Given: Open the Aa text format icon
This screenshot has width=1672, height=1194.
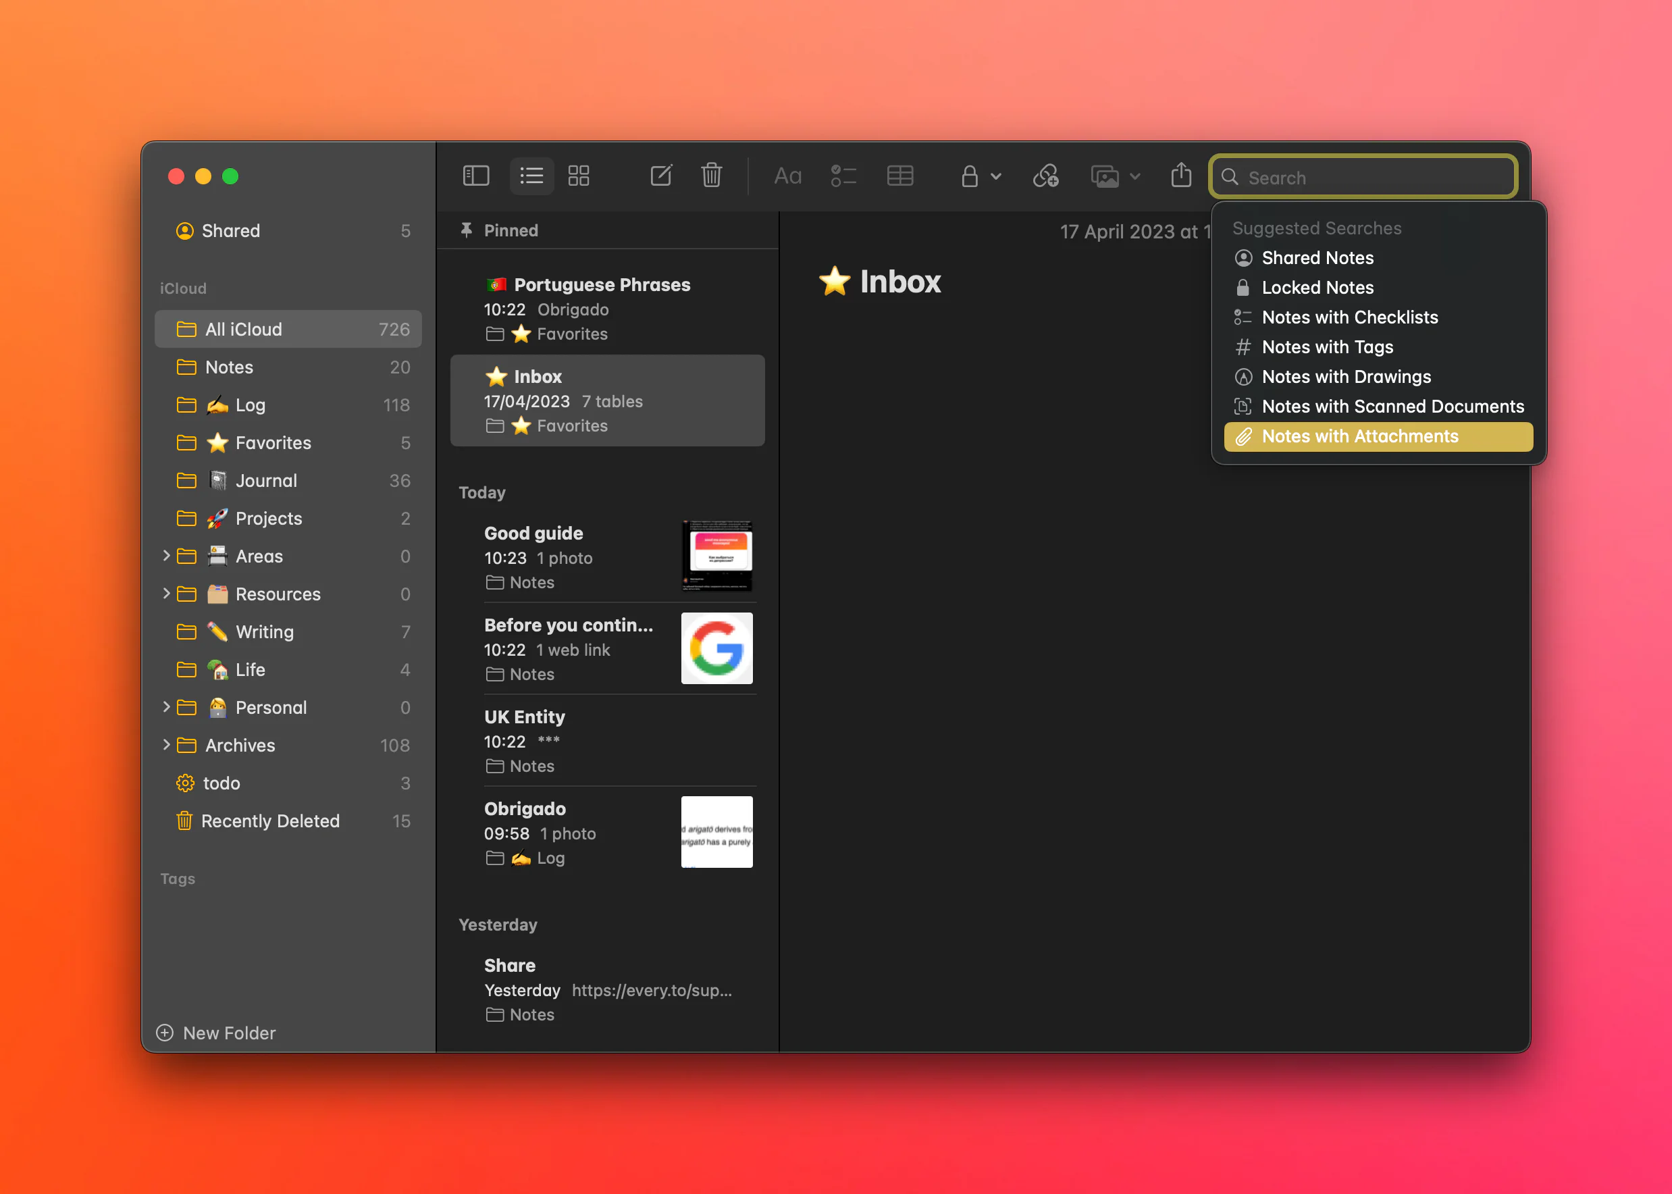Looking at the screenshot, I should (787, 176).
